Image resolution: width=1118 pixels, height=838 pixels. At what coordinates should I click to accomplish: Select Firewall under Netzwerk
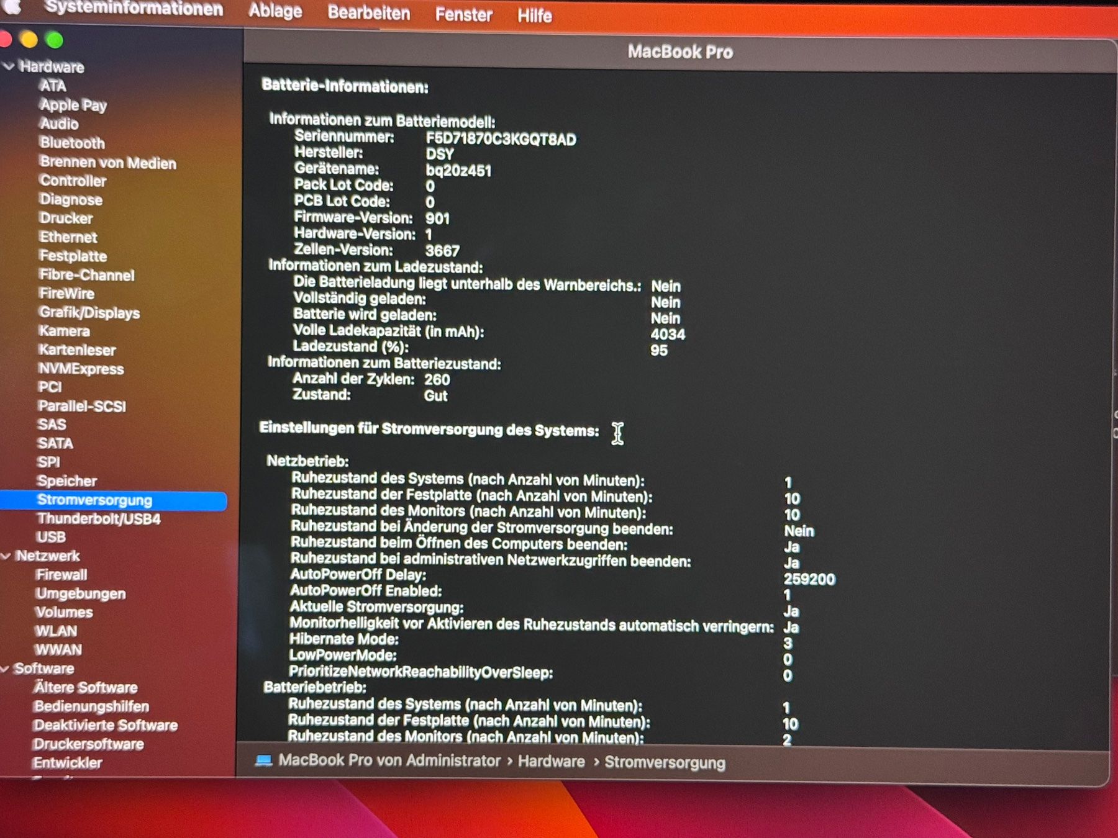(61, 575)
